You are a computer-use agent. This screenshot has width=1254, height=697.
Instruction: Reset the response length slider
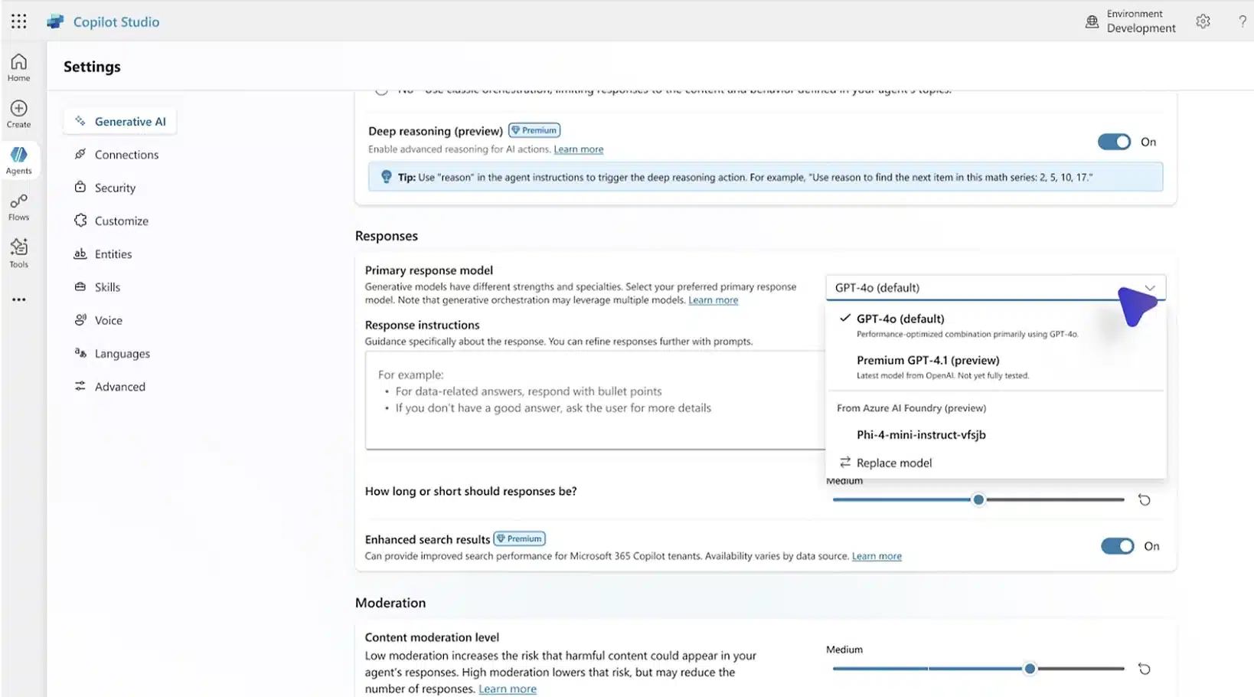[x=1144, y=499]
